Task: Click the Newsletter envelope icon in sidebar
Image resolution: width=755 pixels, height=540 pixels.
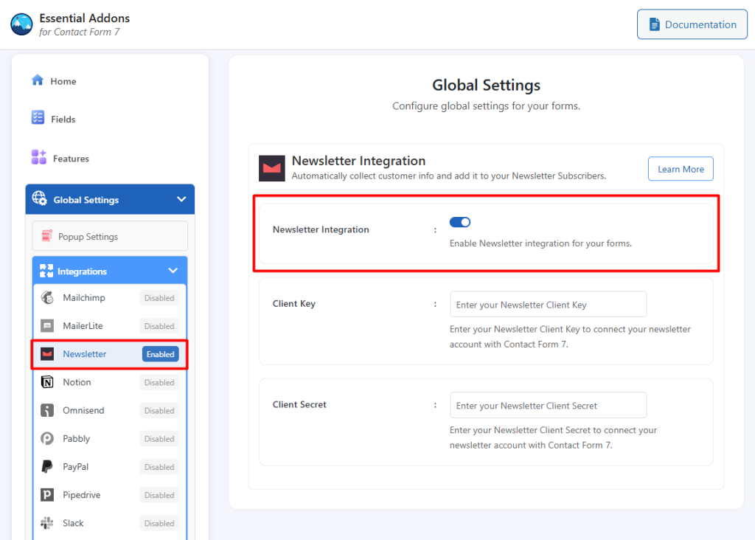Action: tap(47, 354)
